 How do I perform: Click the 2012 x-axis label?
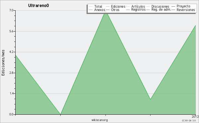(x=195, y=117)
